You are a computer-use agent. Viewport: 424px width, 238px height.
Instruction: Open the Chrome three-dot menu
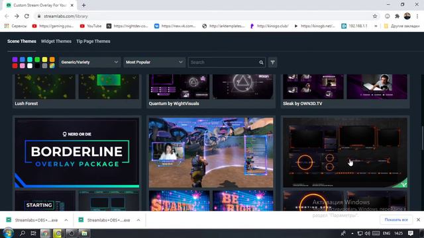coord(418,16)
